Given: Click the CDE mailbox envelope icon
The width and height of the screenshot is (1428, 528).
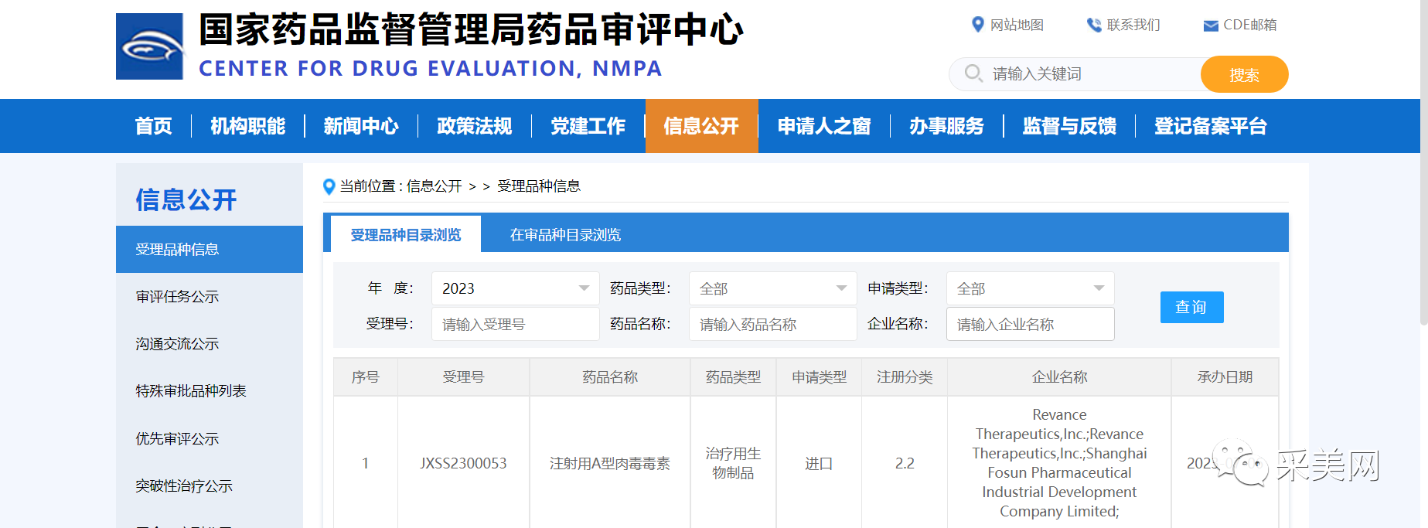Looking at the screenshot, I should point(1211,26).
